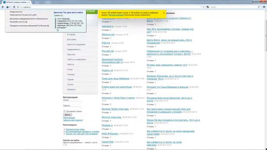Click 'Нидерланды' circuit node entry

[71, 23]
